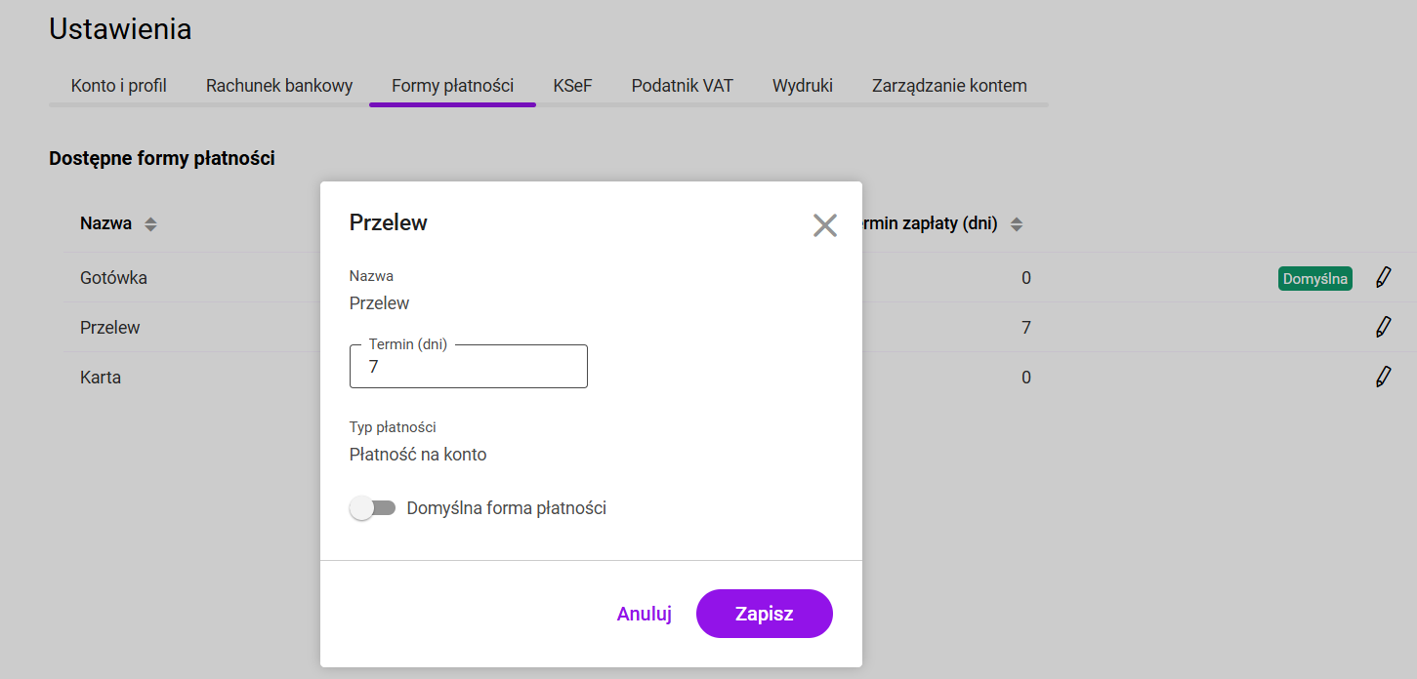Sort by Nazwa column arrows

150,224
